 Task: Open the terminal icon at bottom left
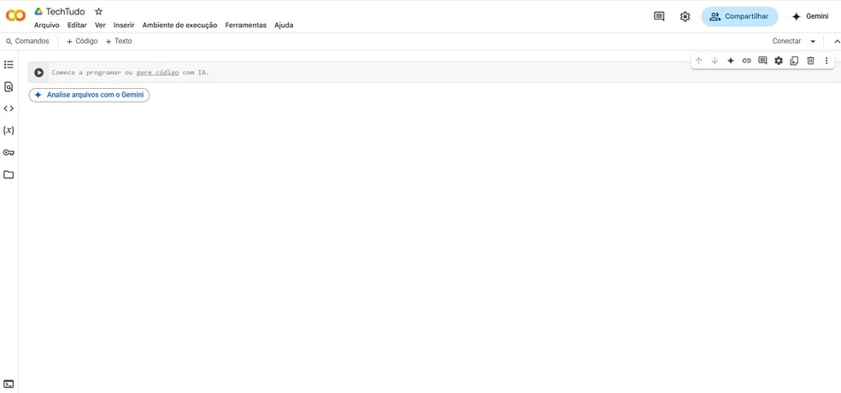point(9,384)
